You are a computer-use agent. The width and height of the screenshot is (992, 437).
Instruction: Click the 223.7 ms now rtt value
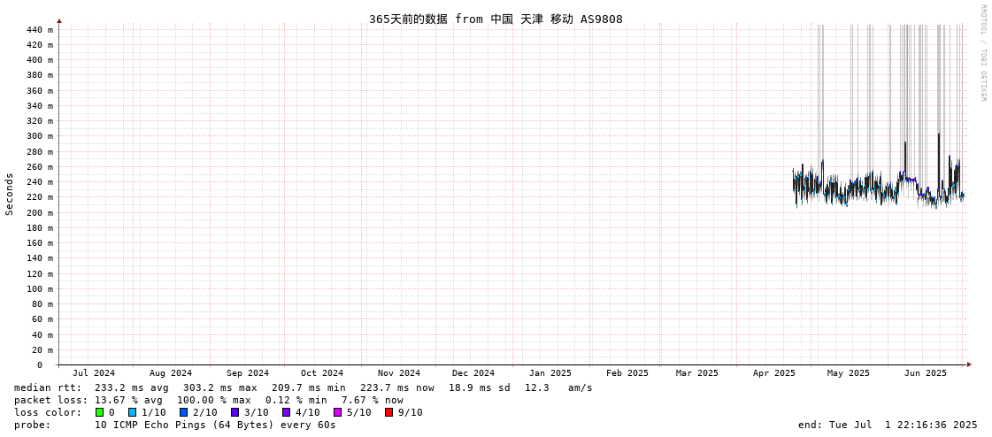pos(397,387)
